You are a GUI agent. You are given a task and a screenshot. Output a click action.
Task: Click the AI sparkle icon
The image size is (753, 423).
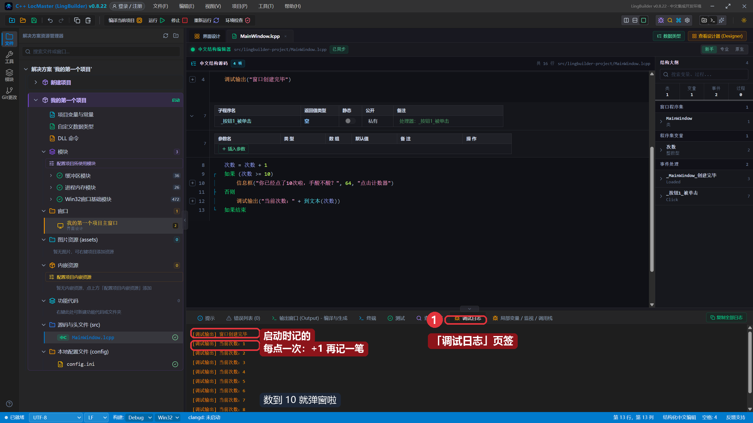pos(722,20)
